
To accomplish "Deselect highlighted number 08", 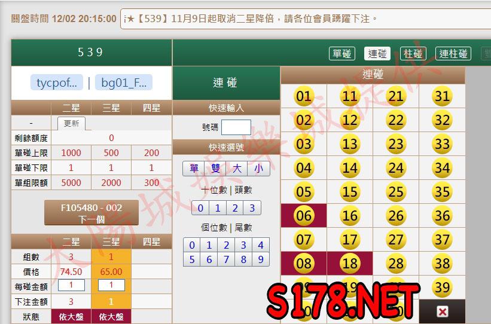I will (303, 263).
